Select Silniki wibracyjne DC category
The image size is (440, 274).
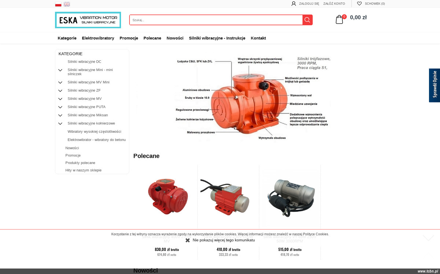[x=84, y=61]
